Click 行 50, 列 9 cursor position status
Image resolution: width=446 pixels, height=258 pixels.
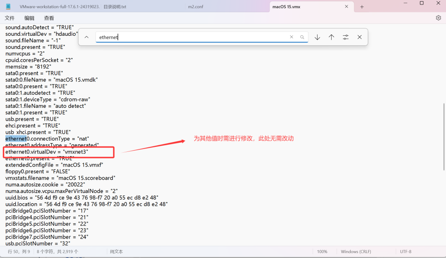tap(19, 251)
